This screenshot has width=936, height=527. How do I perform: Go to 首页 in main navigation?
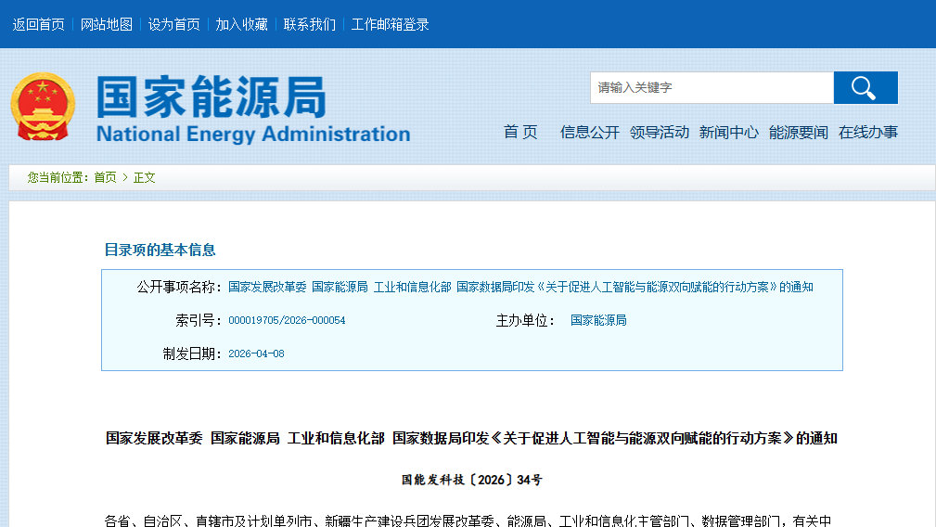pos(520,132)
